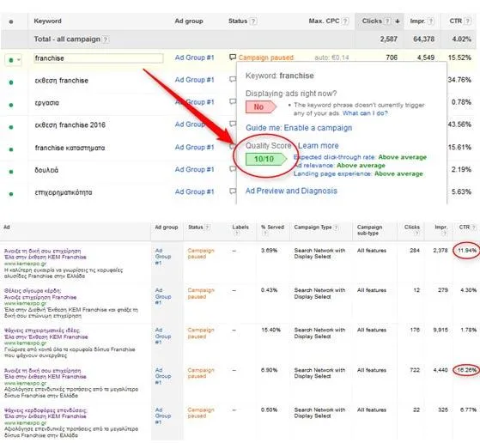The image size is (480, 443).
Task: Click the Impr. help question mark in keyword table
Action: 431,21
